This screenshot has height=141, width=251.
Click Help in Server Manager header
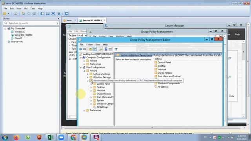pyautogui.click(x=237, y=34)
